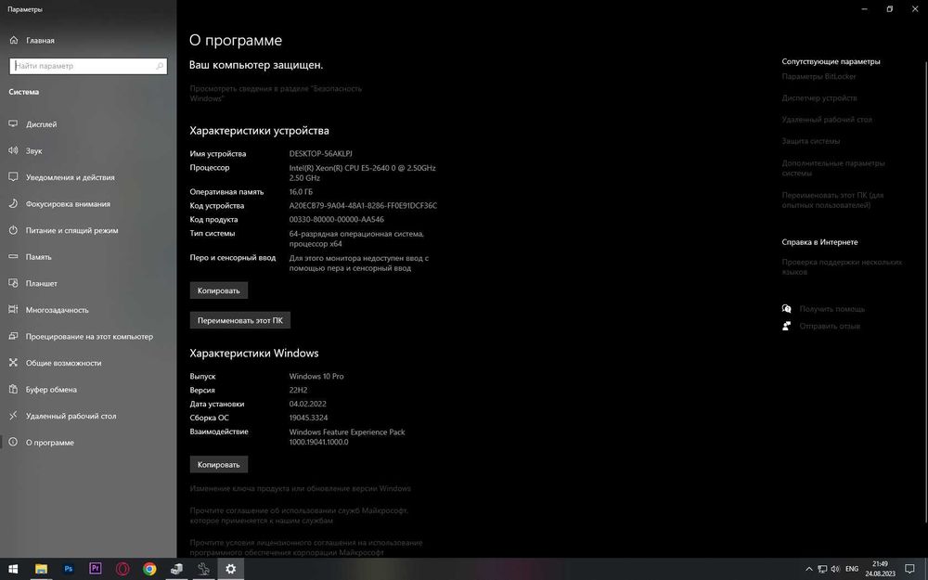Click the network tray icon
The height and width of the screenshot is (580, 928).
coord(822,569)
